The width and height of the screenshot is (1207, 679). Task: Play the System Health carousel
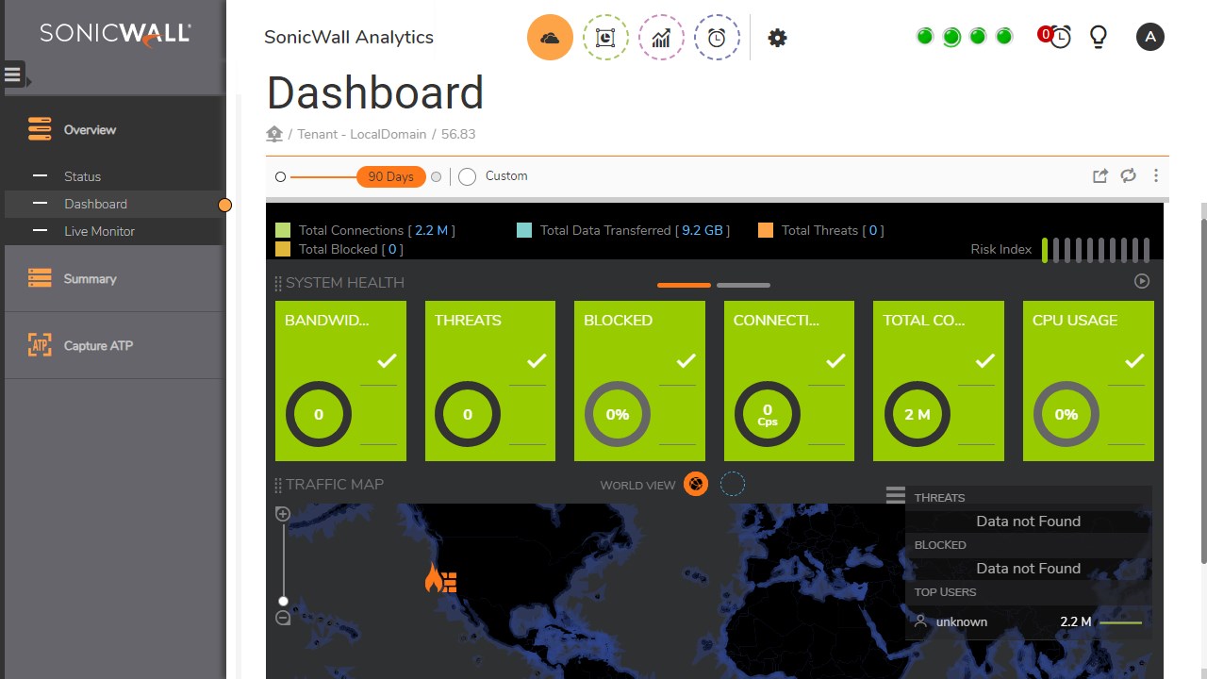click(x=1142, y=281)
